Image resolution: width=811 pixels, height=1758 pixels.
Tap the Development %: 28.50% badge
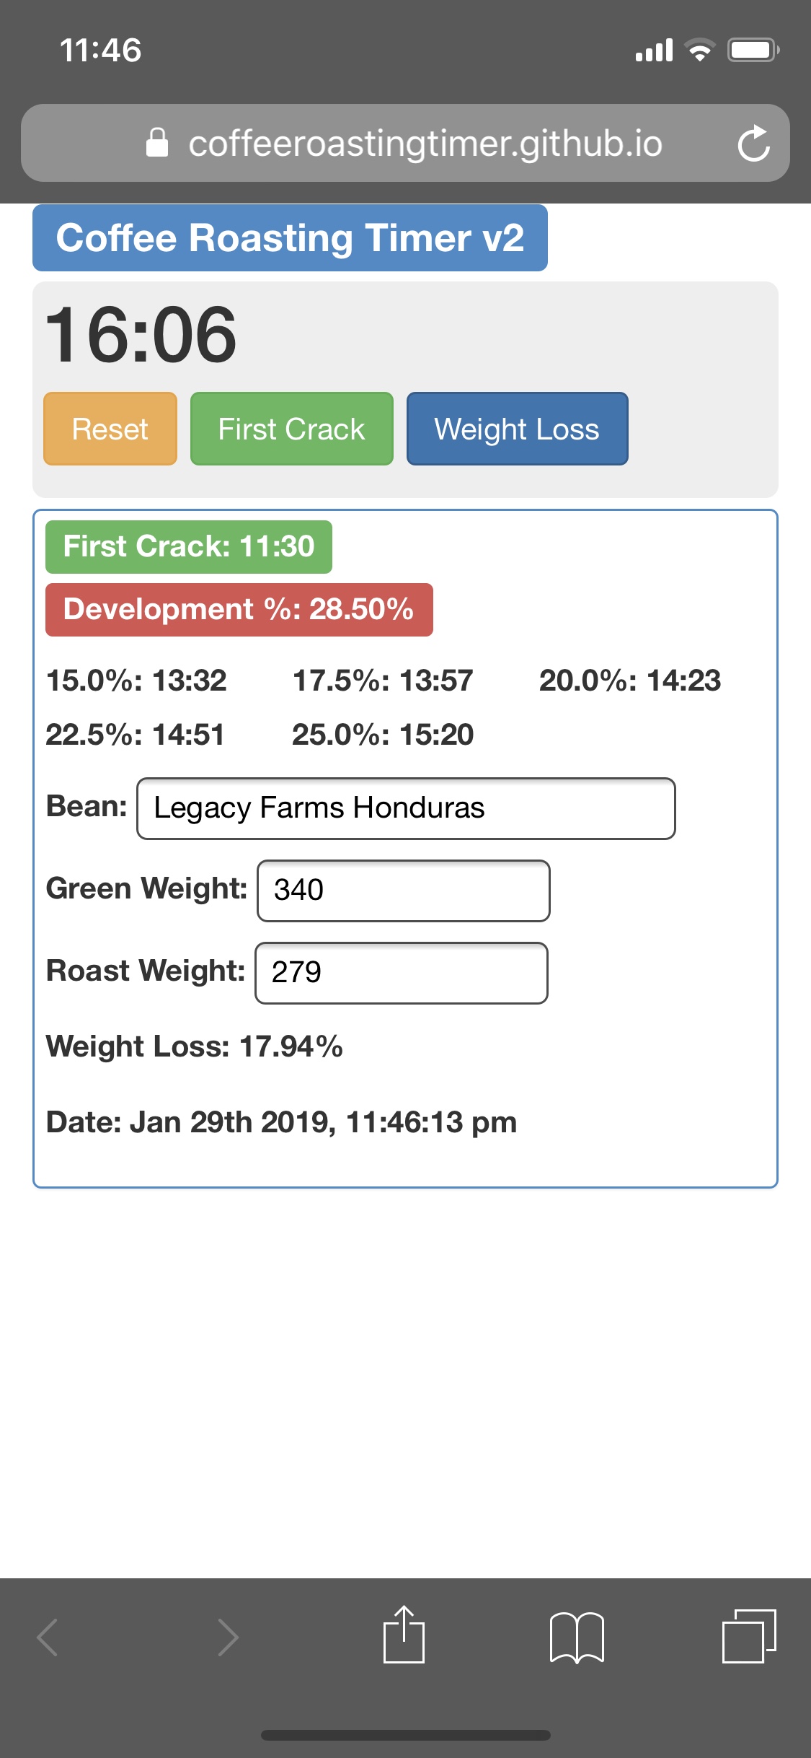point(239,610)
